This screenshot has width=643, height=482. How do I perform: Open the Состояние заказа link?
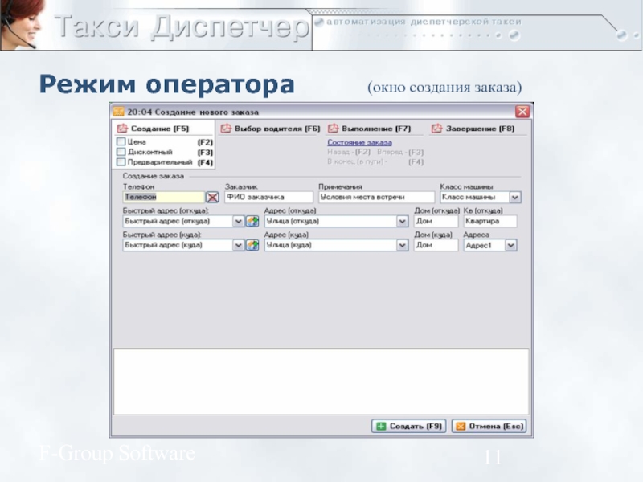point(359,142)
